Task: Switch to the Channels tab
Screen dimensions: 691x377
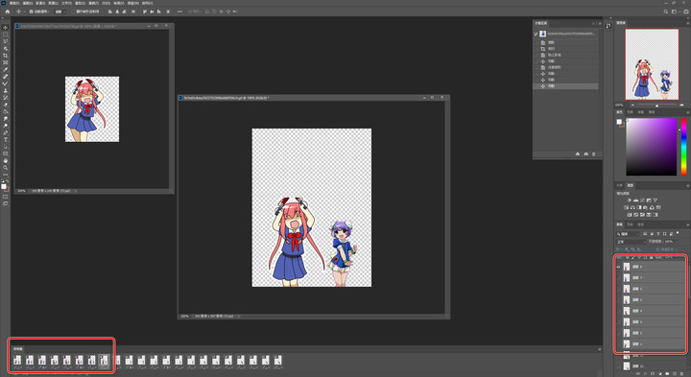Action: (x=630, y=224)
